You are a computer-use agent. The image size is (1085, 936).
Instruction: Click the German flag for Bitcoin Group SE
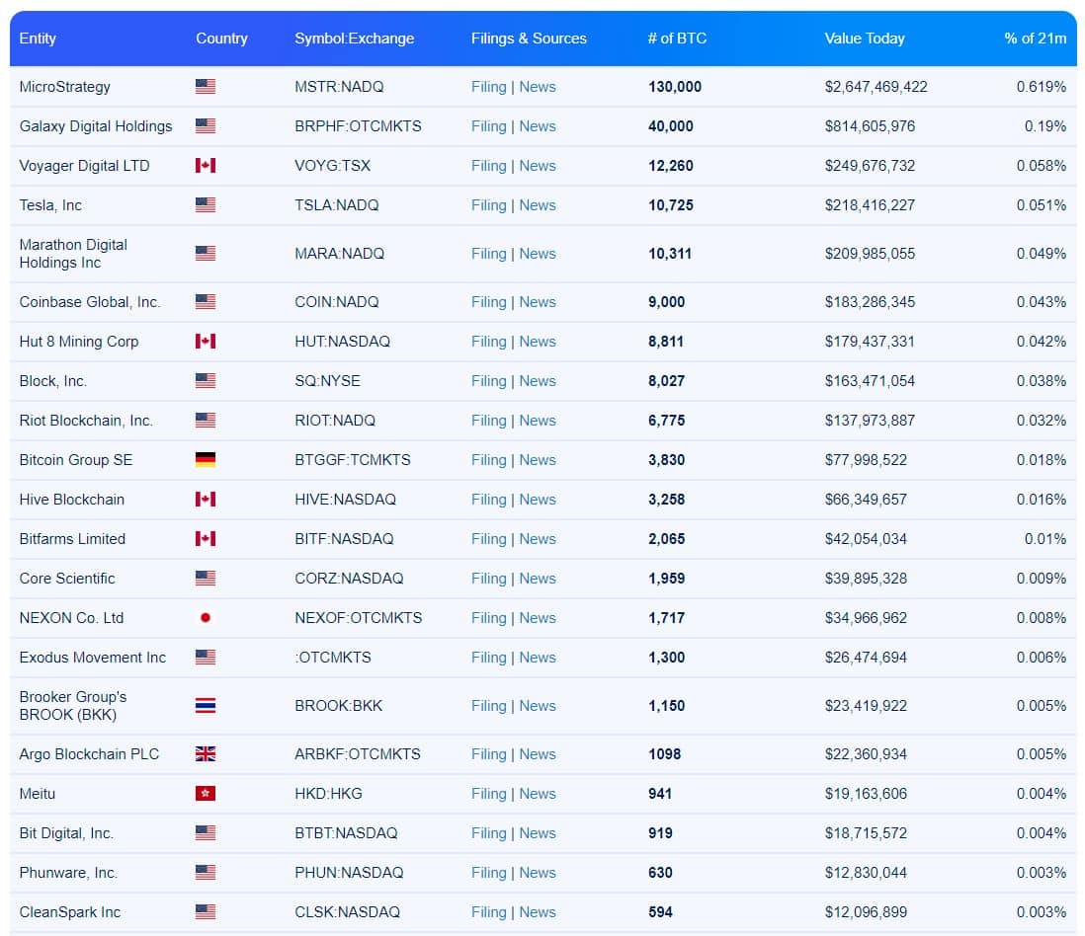tap(206, 460)
